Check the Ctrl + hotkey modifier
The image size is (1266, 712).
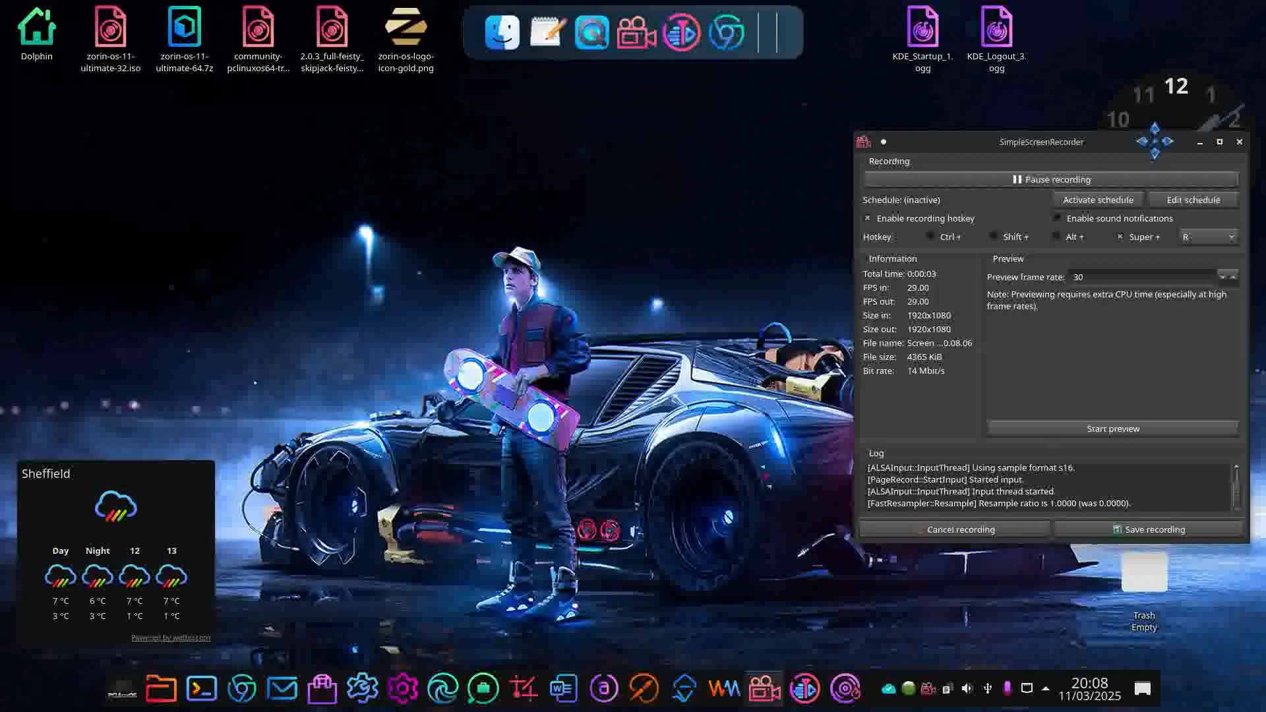point(930,236)
